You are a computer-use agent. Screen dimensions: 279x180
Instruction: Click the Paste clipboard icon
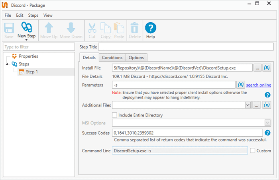(119, 28)
